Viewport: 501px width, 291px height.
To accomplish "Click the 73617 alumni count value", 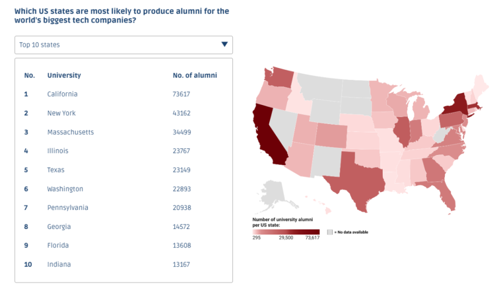I will click(x=181, y=94).
